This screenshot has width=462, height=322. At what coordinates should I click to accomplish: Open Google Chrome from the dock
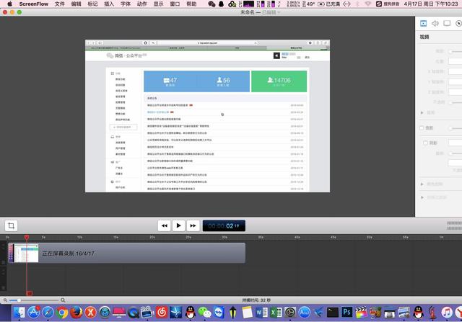click(x=62, y=313)
